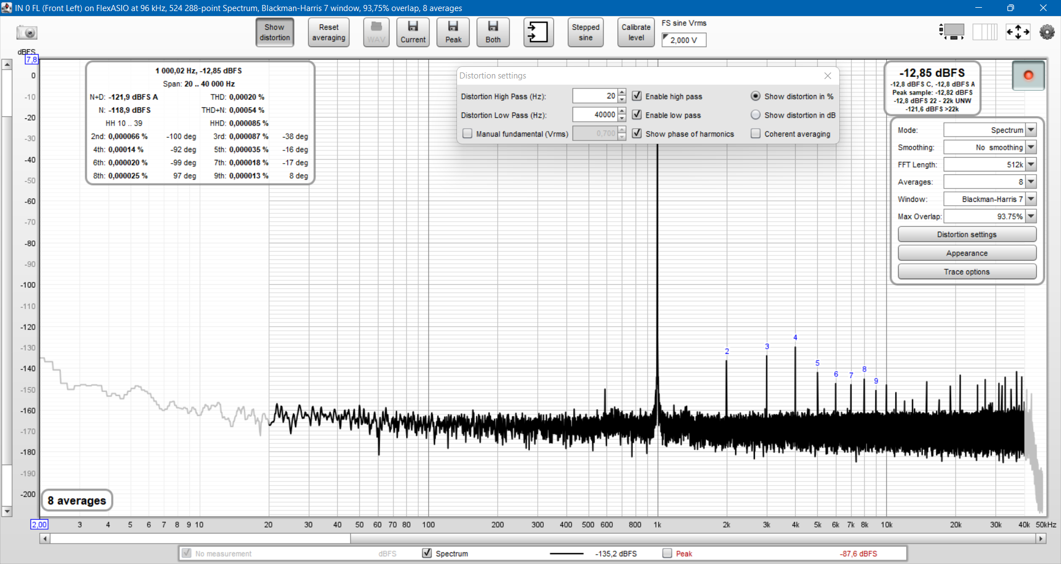Click the Trace options button

pyautogui.click(x=967, y=272)
